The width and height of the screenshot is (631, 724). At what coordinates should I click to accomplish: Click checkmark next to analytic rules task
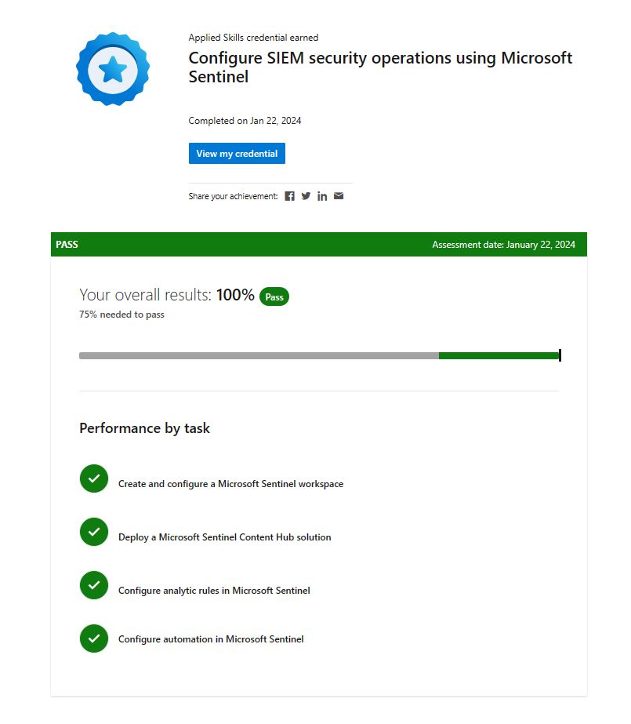[93, 585]
